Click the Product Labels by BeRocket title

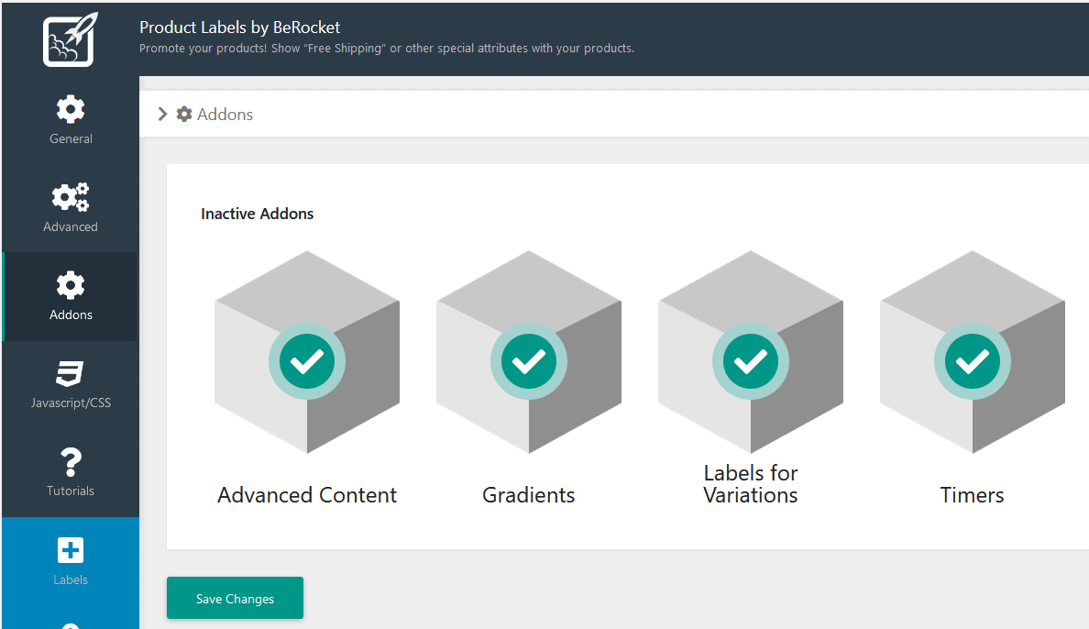pyautogui.click(x=239, y=28)
